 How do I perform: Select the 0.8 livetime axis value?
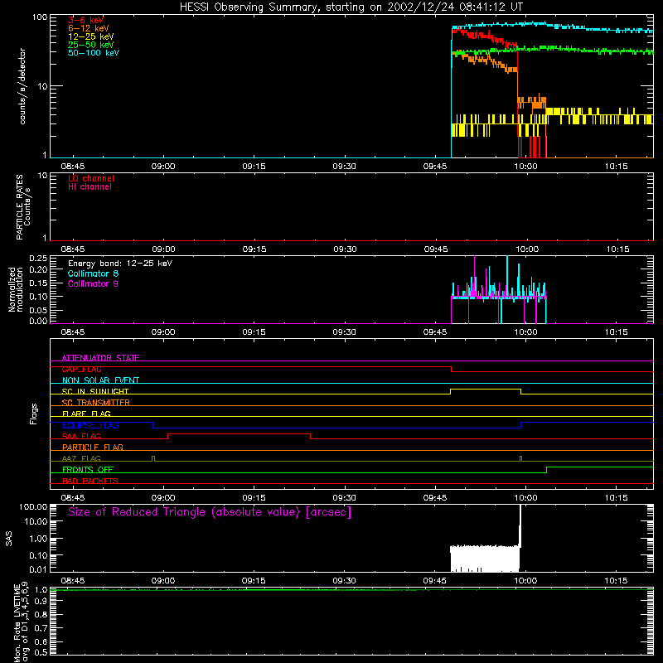[x=41, y=614]
